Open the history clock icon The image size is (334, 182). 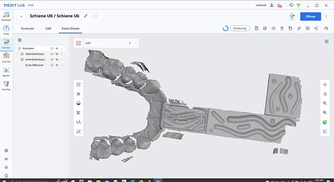point(273,28)
